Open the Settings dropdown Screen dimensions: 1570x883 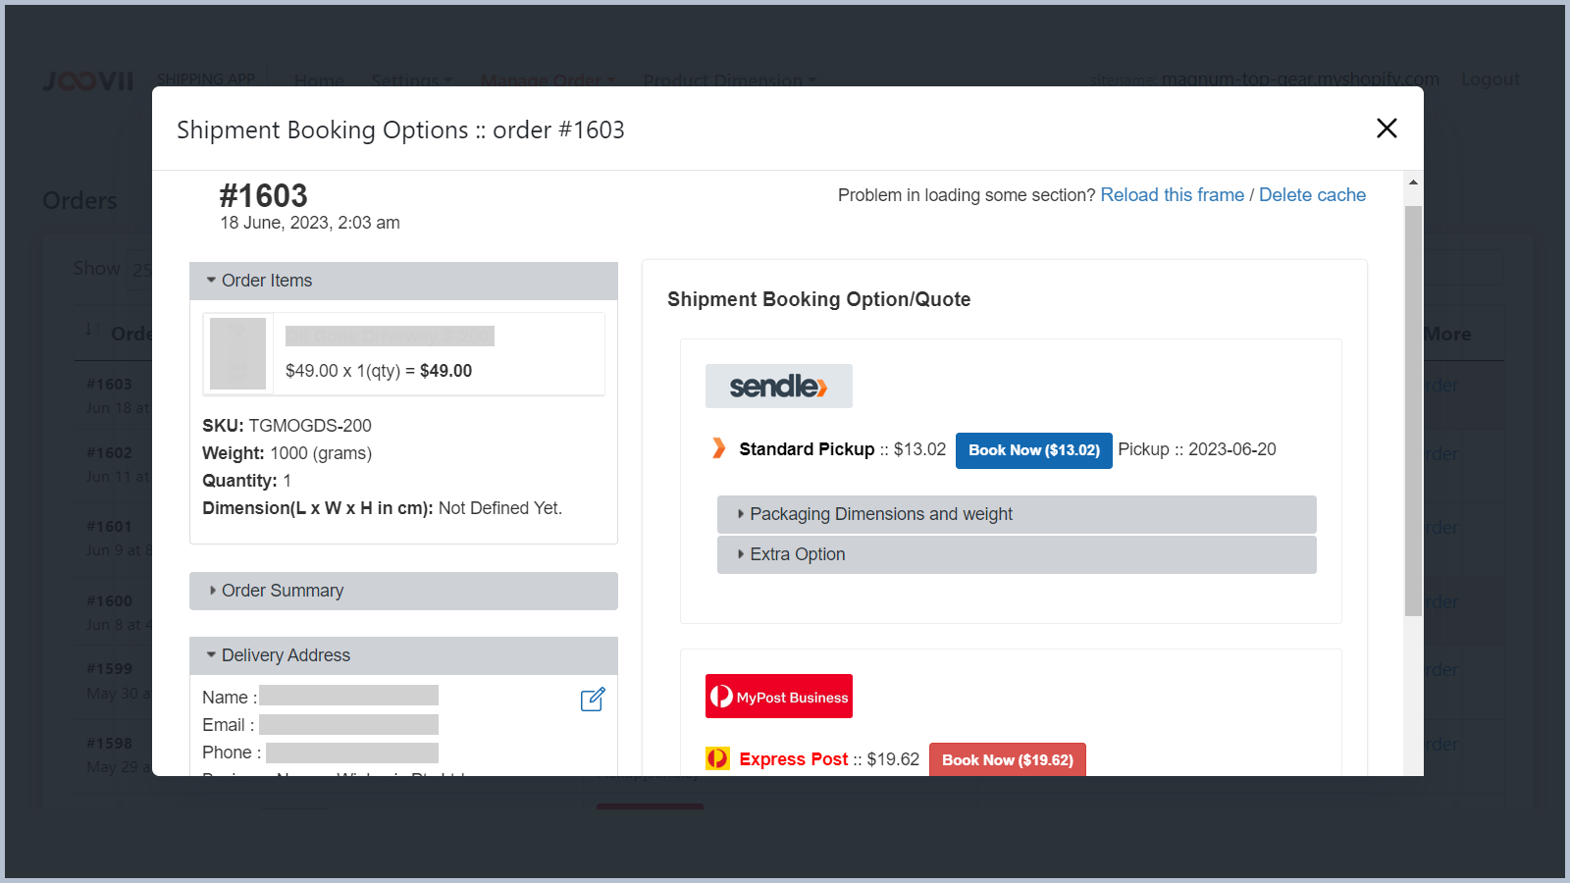pyautogui.click(x=411, y=80)
